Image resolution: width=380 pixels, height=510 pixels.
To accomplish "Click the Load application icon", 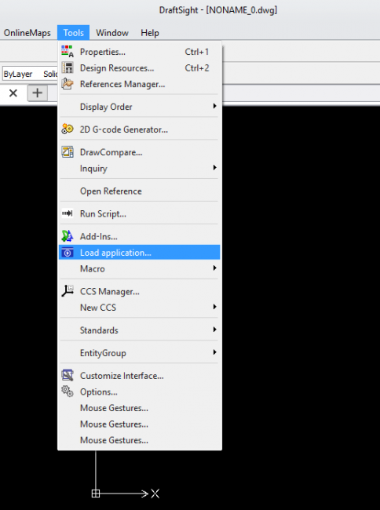I will coord(68,253).
